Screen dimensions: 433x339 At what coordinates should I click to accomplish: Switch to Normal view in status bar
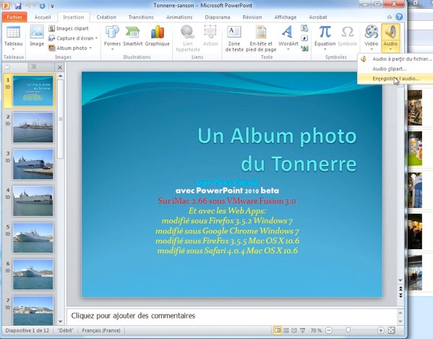[277, 330]
